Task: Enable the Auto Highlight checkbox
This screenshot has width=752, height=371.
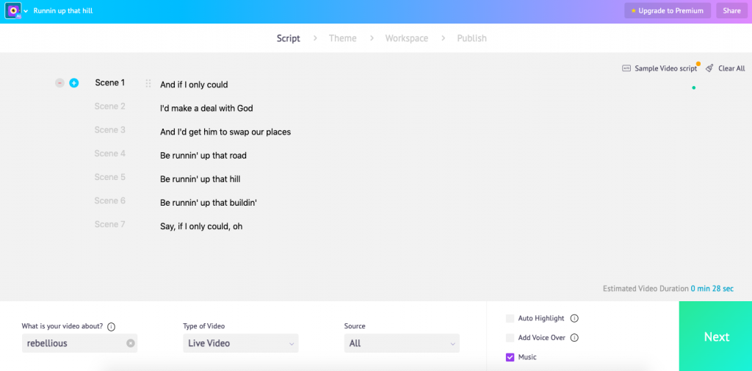Action: pyautogui.click(x=510, y=318)
